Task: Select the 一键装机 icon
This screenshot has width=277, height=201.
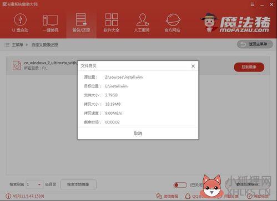Action: click(51, 23)
